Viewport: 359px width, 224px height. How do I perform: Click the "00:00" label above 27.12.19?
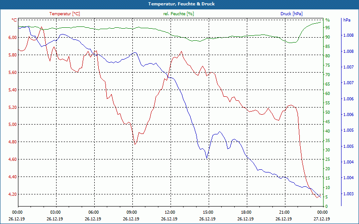tap(322, 212)
